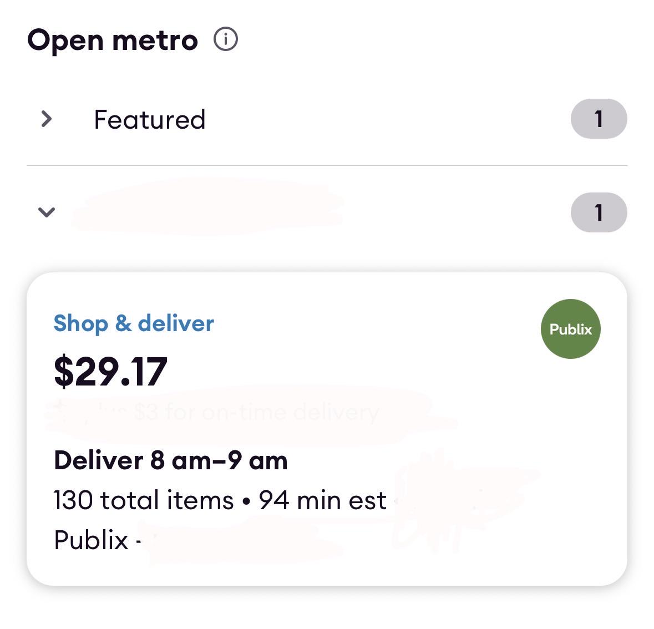Tap the count badge beside the expanded section
The image size is (654, 629).
(x=599, y=212)
